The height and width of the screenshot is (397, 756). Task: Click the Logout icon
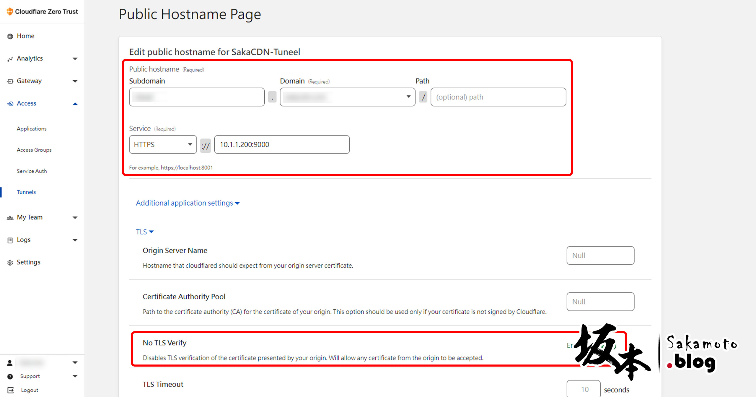(10, 390)
